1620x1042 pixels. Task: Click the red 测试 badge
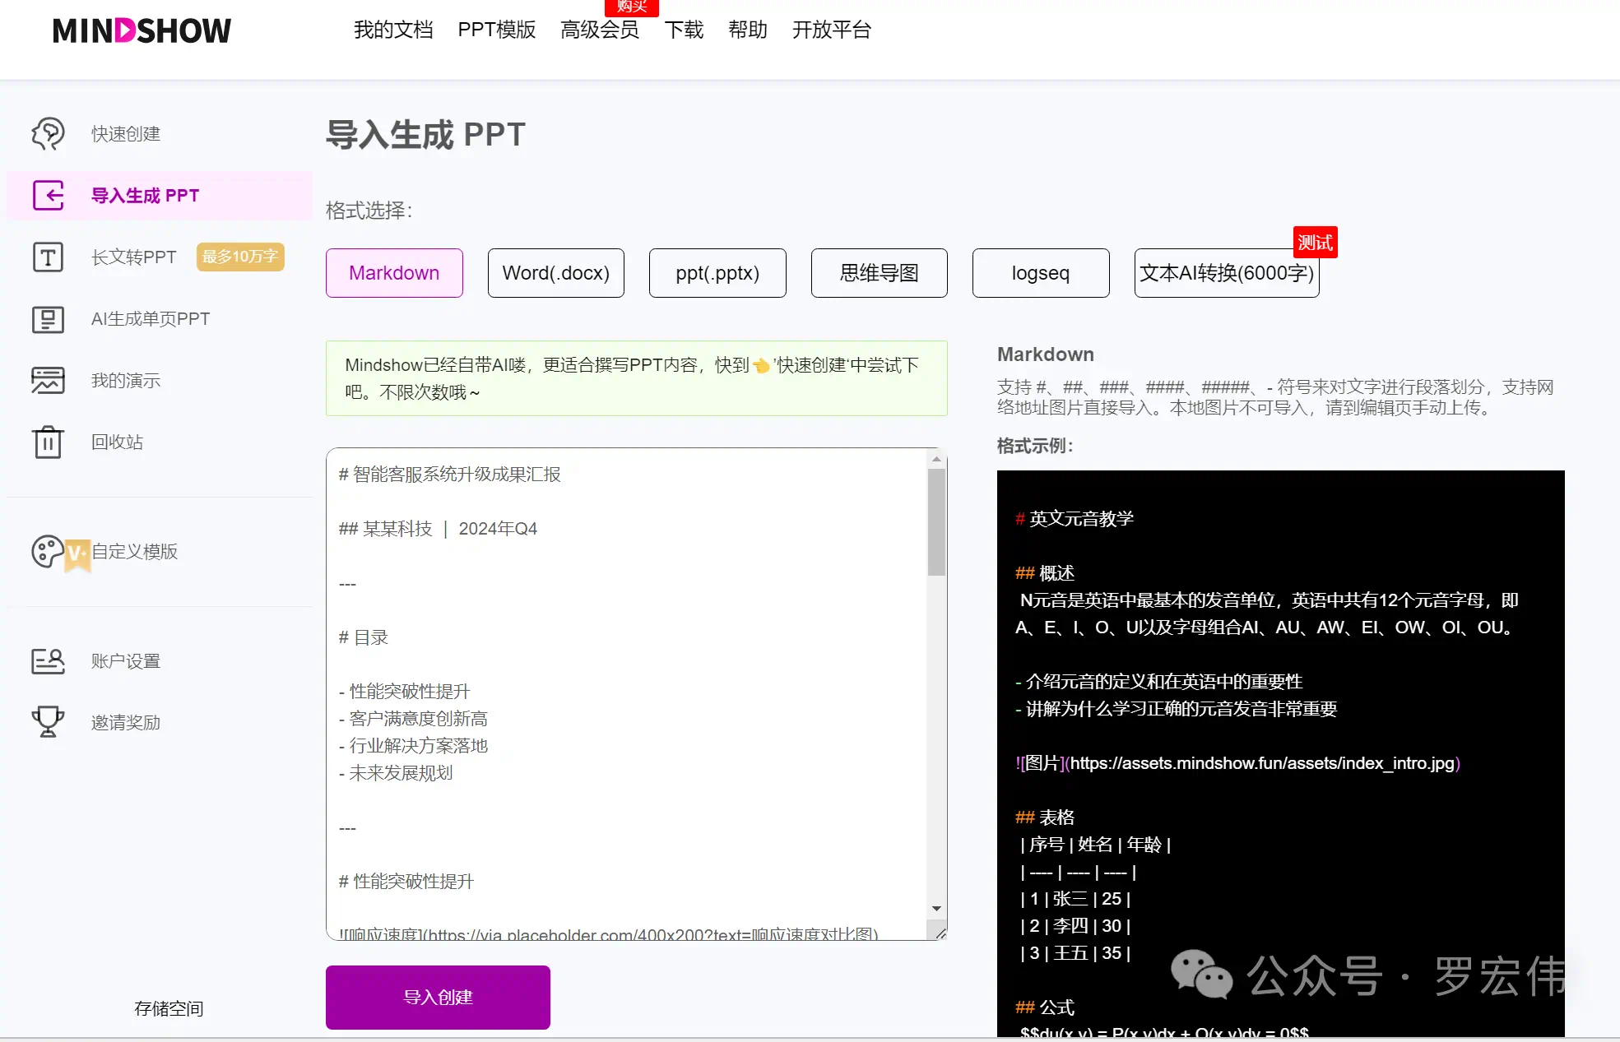1315,243
